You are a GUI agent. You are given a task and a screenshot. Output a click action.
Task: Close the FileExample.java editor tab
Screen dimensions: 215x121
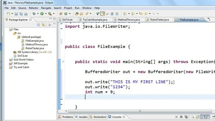(x=201, y=19)
